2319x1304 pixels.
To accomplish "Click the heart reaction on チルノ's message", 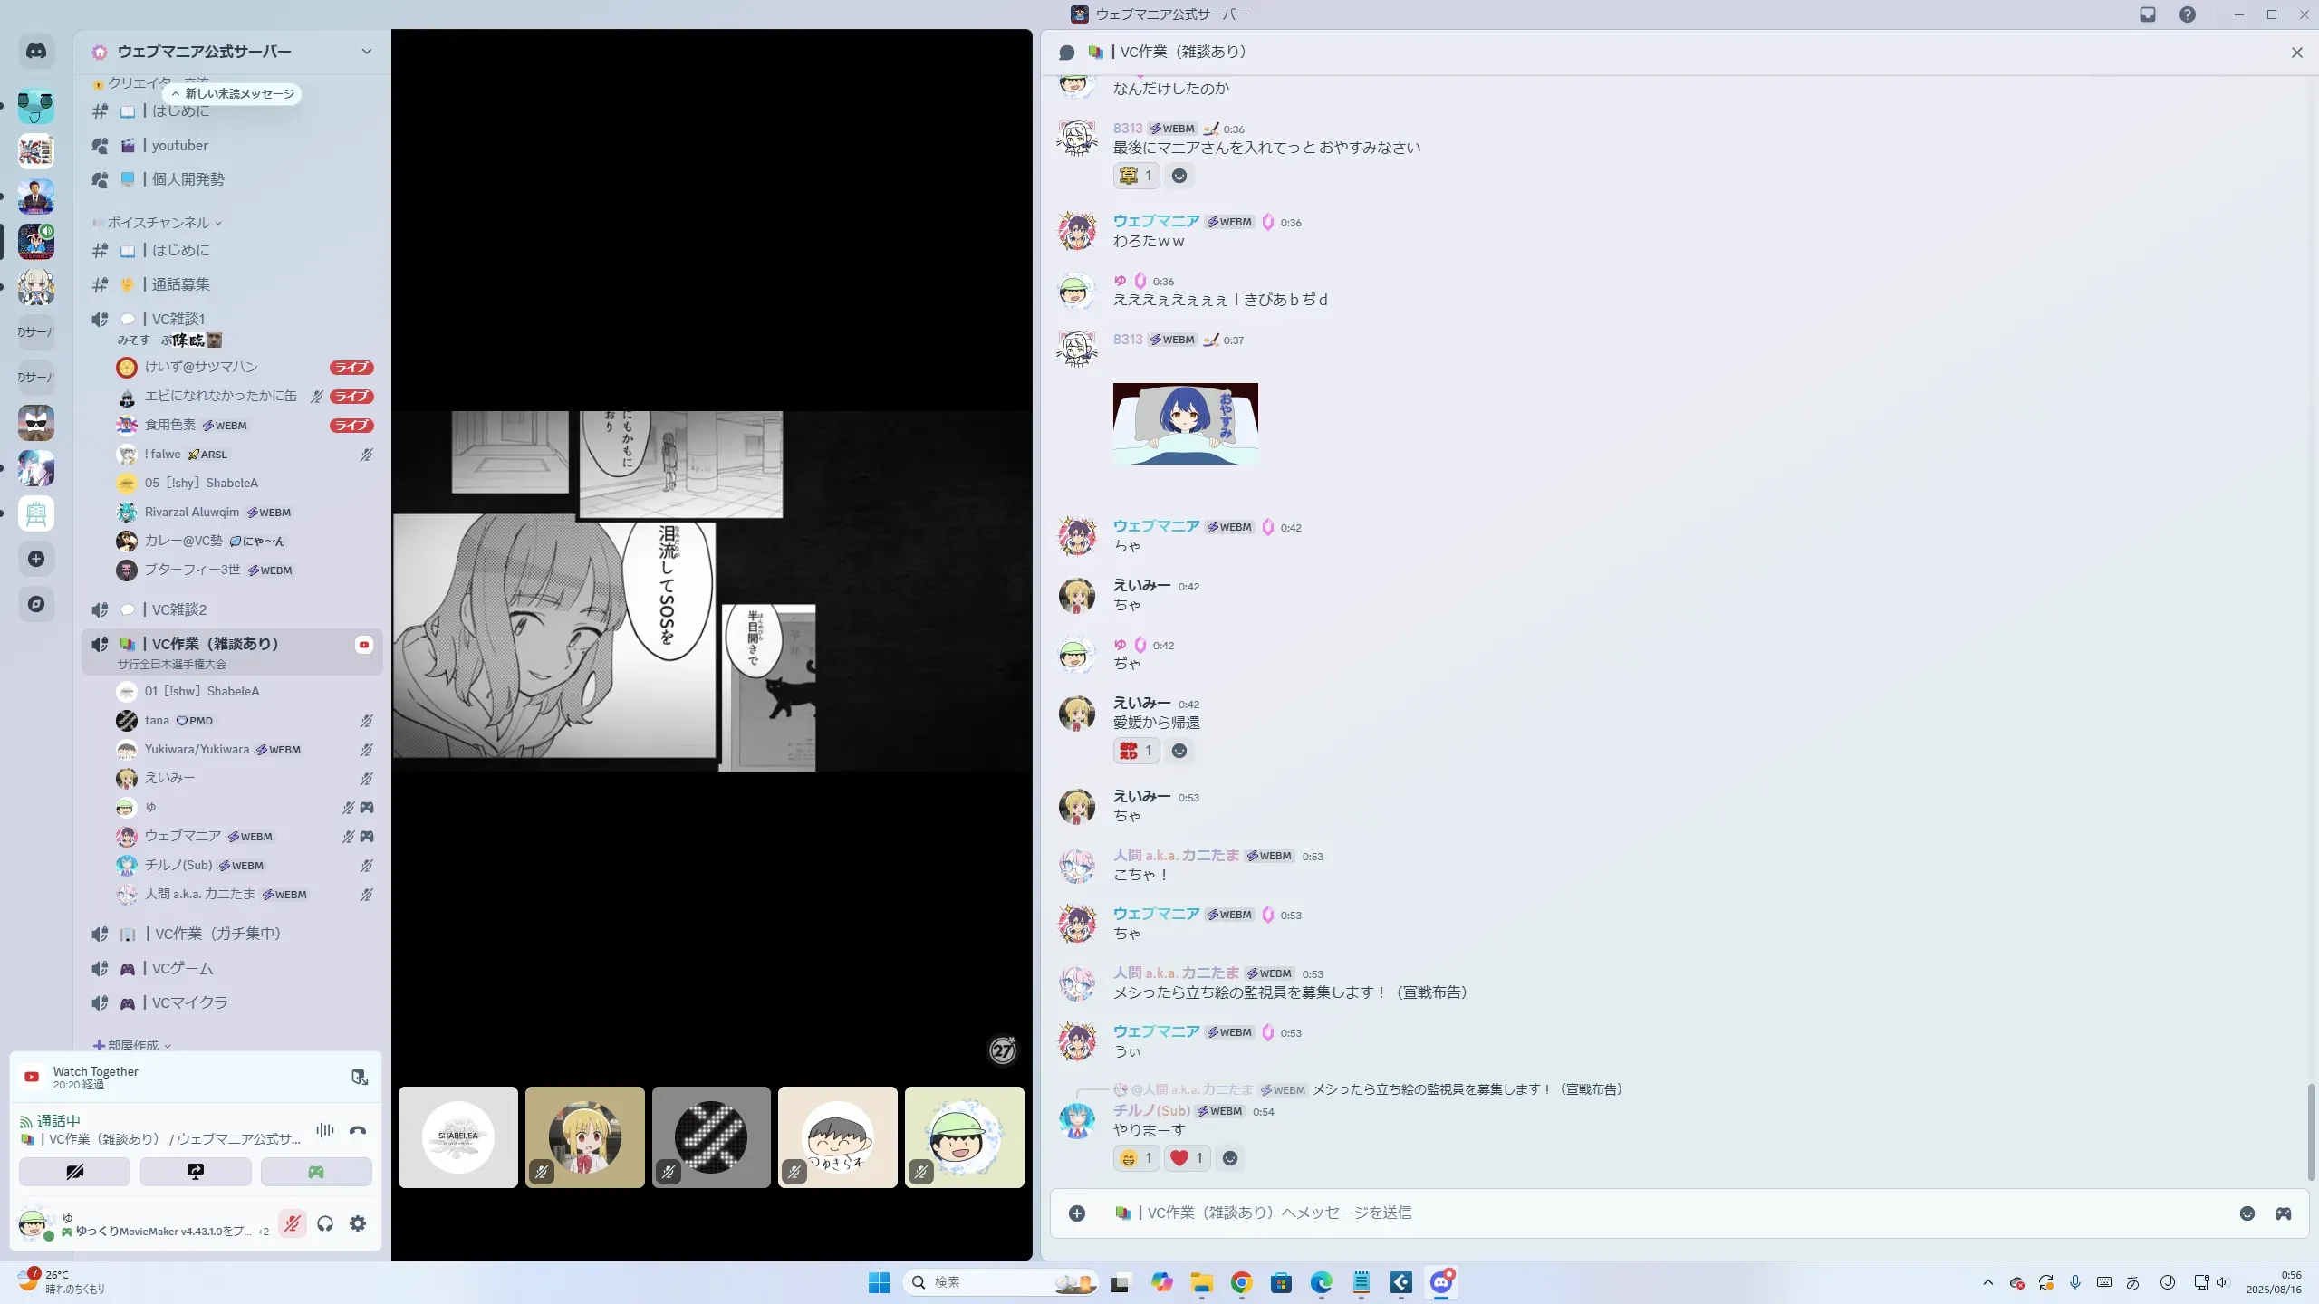I will coord(1186,1158).
